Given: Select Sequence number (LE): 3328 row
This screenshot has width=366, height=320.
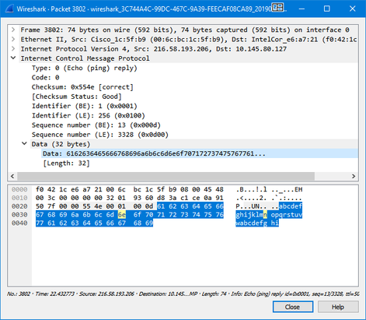Looking at the screenshot, I should [x=100, y=135].
